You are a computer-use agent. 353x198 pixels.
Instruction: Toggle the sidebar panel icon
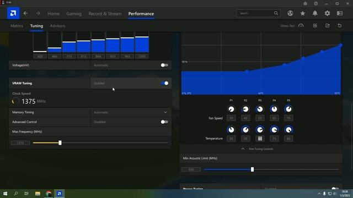[340, 13]
